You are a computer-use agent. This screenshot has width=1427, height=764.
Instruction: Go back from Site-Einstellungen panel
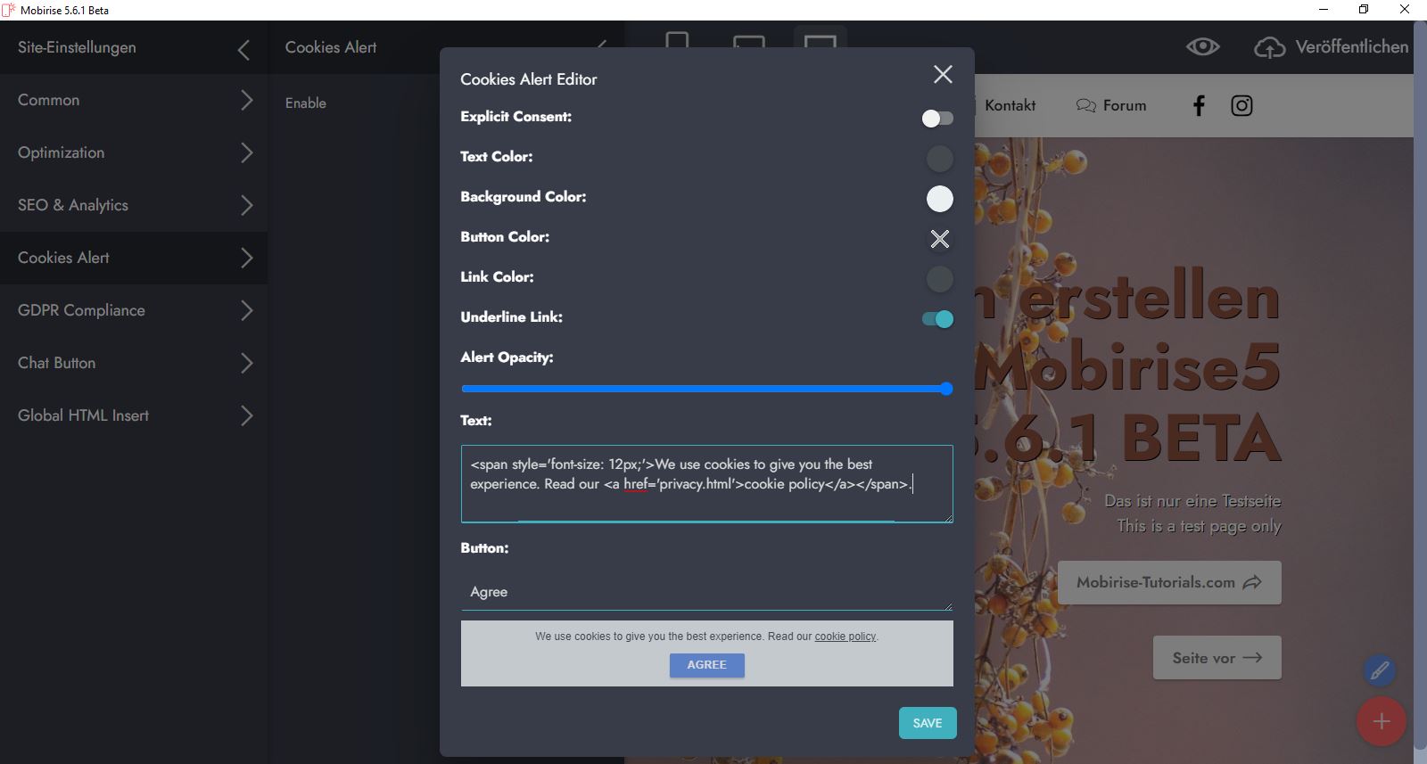(x=243, y=50)
